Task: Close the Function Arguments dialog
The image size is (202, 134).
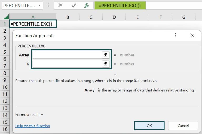Action: (193, 35)
